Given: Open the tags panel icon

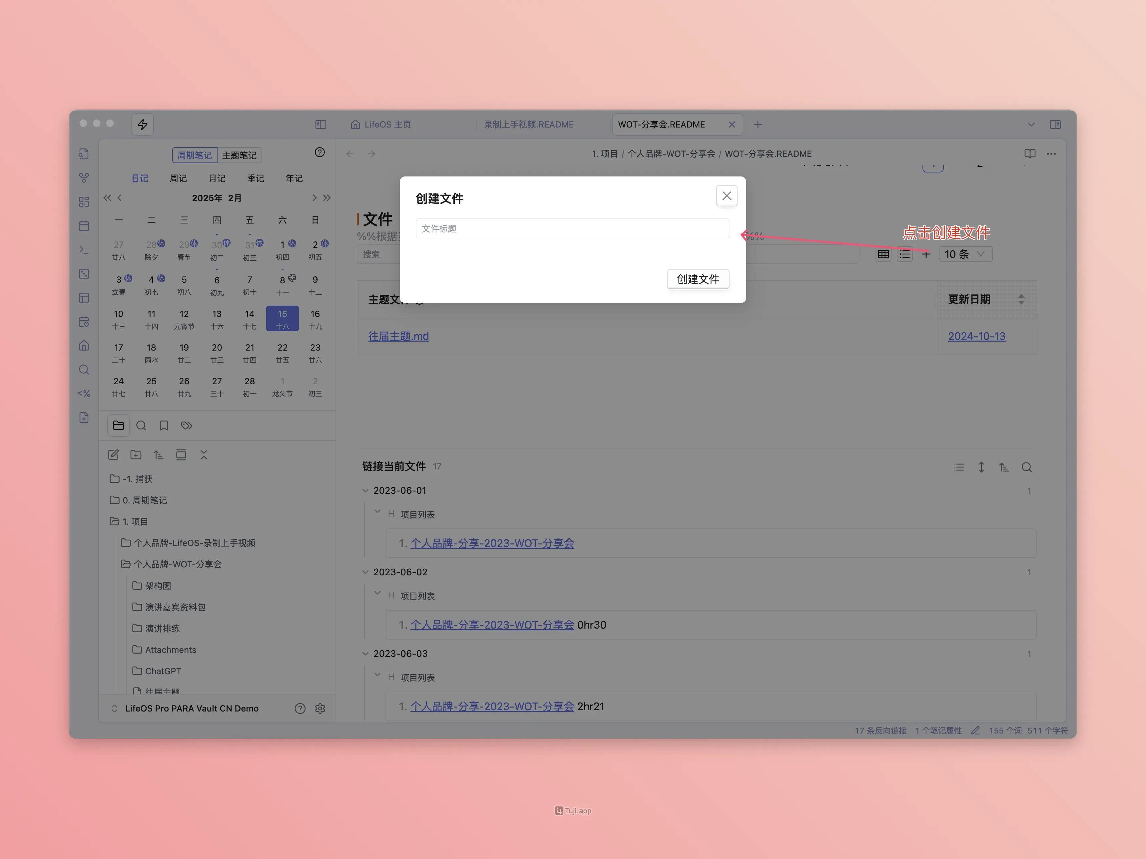Looking at the screenshot, I should pos(187,426).
